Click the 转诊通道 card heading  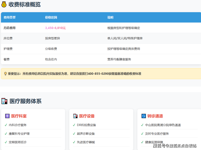155,116
